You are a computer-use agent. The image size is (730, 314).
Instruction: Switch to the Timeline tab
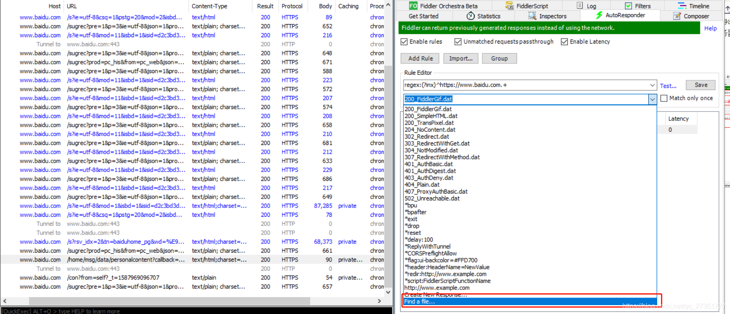694,6
